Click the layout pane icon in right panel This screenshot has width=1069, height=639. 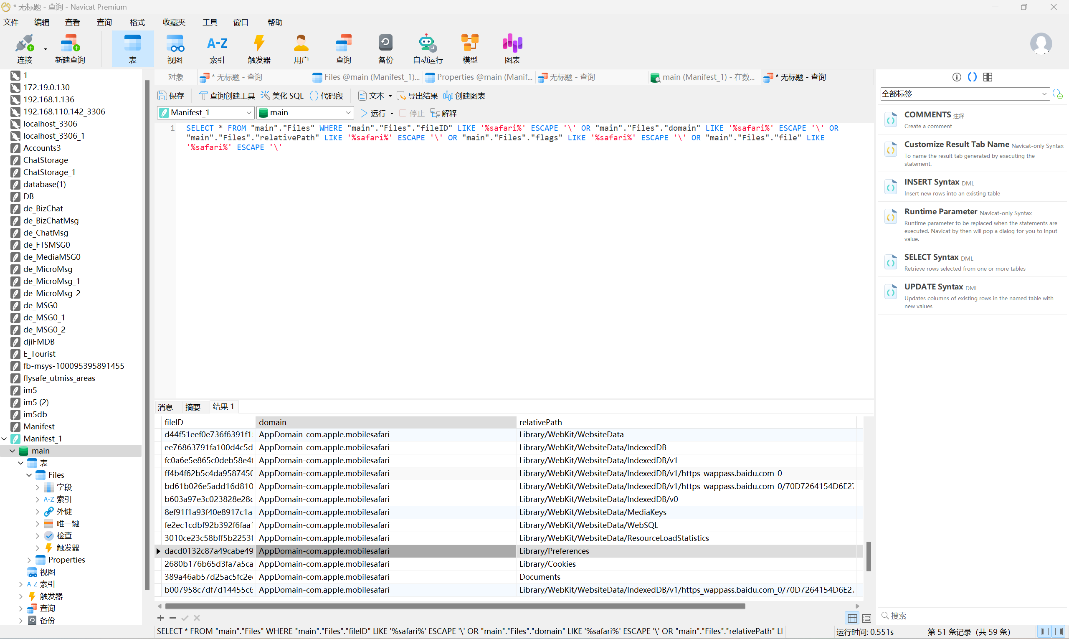click(x=988, y=77)
